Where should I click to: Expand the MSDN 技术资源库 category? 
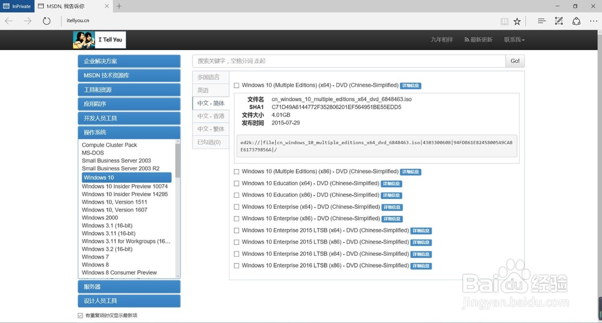129,76
